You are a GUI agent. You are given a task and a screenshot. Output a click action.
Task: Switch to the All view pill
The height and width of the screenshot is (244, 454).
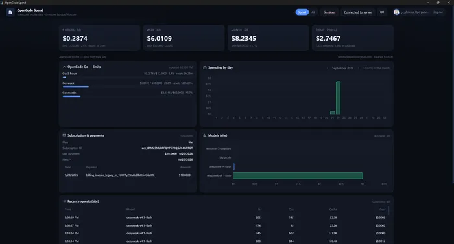[313, 12]
